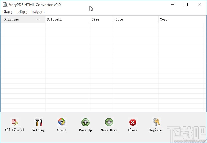Sort by Filepath column header
Image resolution: width=207 pixels, height=143 pixels.
pyautogui.click(x=68, y=19)
